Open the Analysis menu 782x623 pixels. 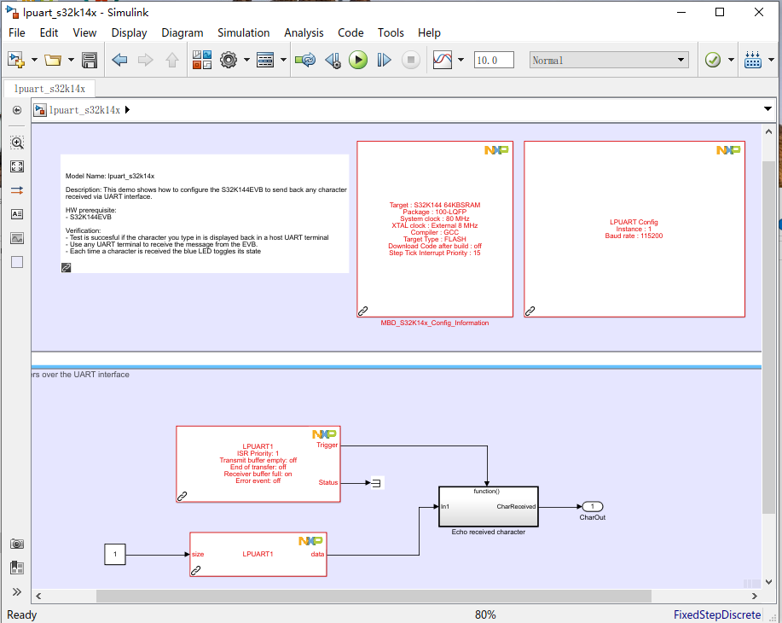[x=304, y=33]
